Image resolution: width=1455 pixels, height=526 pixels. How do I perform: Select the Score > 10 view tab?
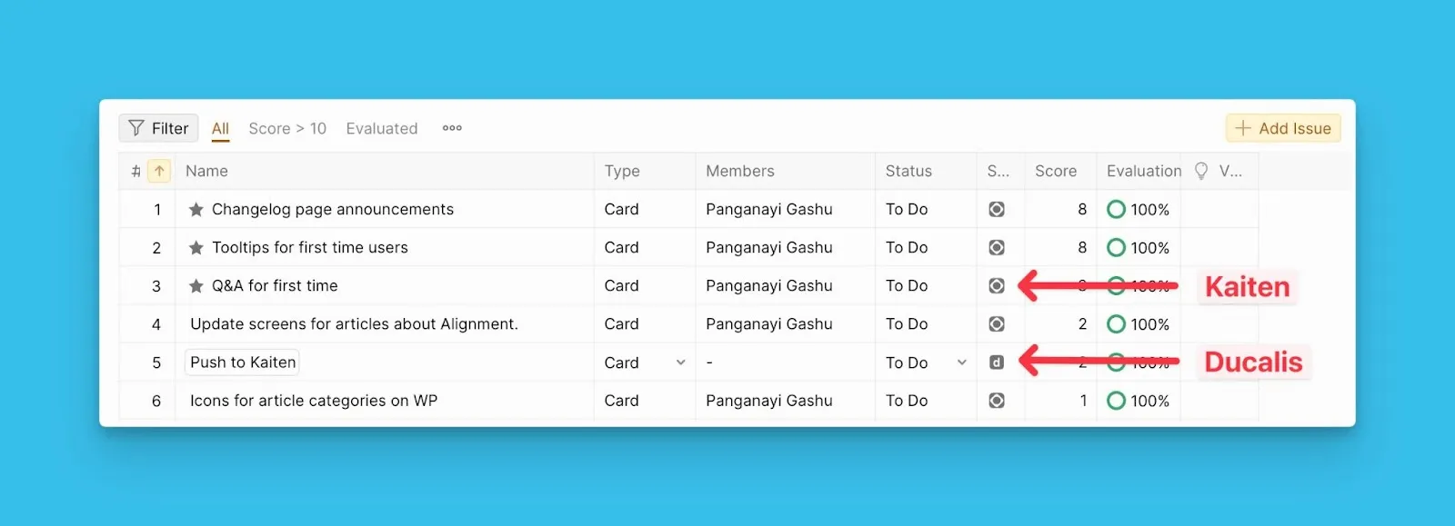[x=287, y=128]
